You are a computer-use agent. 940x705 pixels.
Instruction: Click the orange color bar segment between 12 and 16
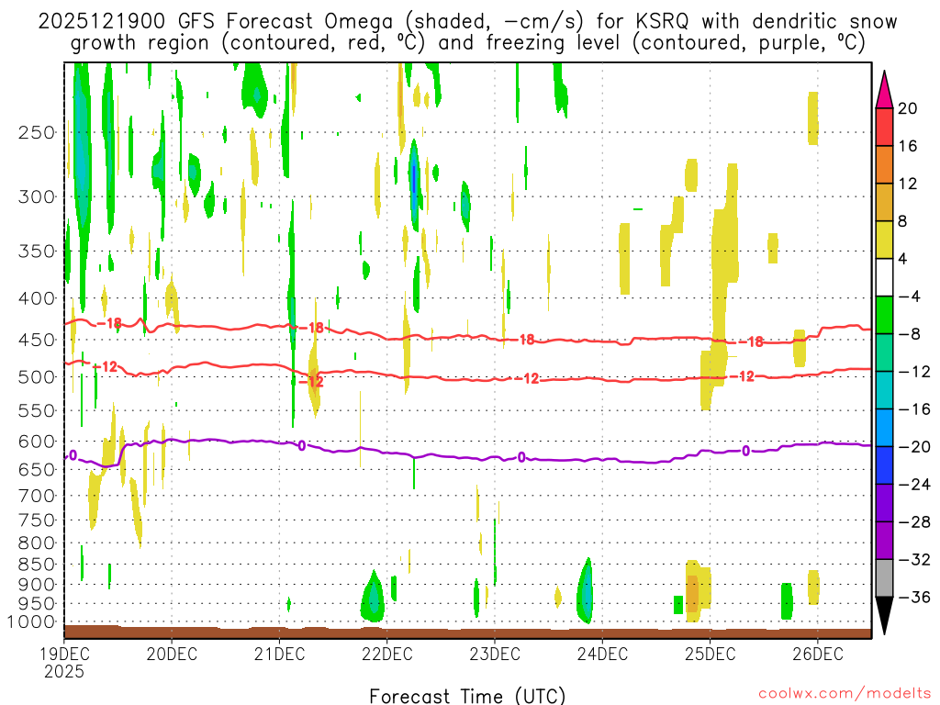[x=884, y=165]
